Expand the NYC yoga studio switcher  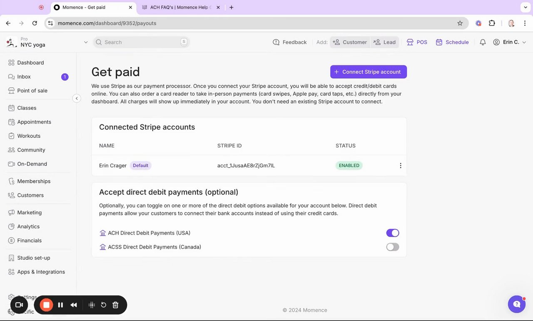tap(86, 42)
